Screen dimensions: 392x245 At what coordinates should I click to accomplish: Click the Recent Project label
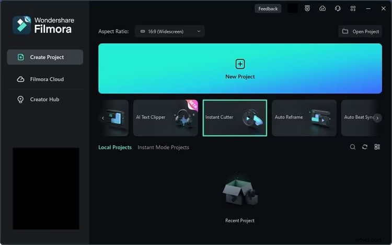point(240,220)
